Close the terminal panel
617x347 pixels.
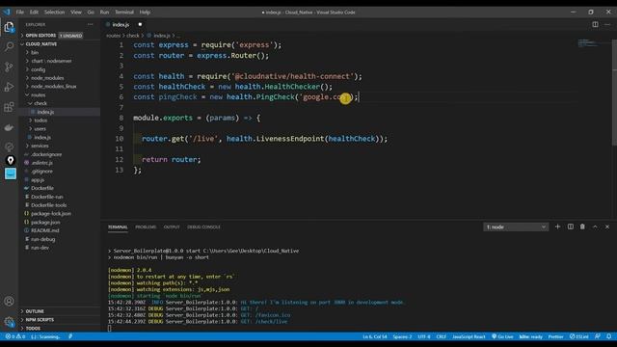pos(607,227)
